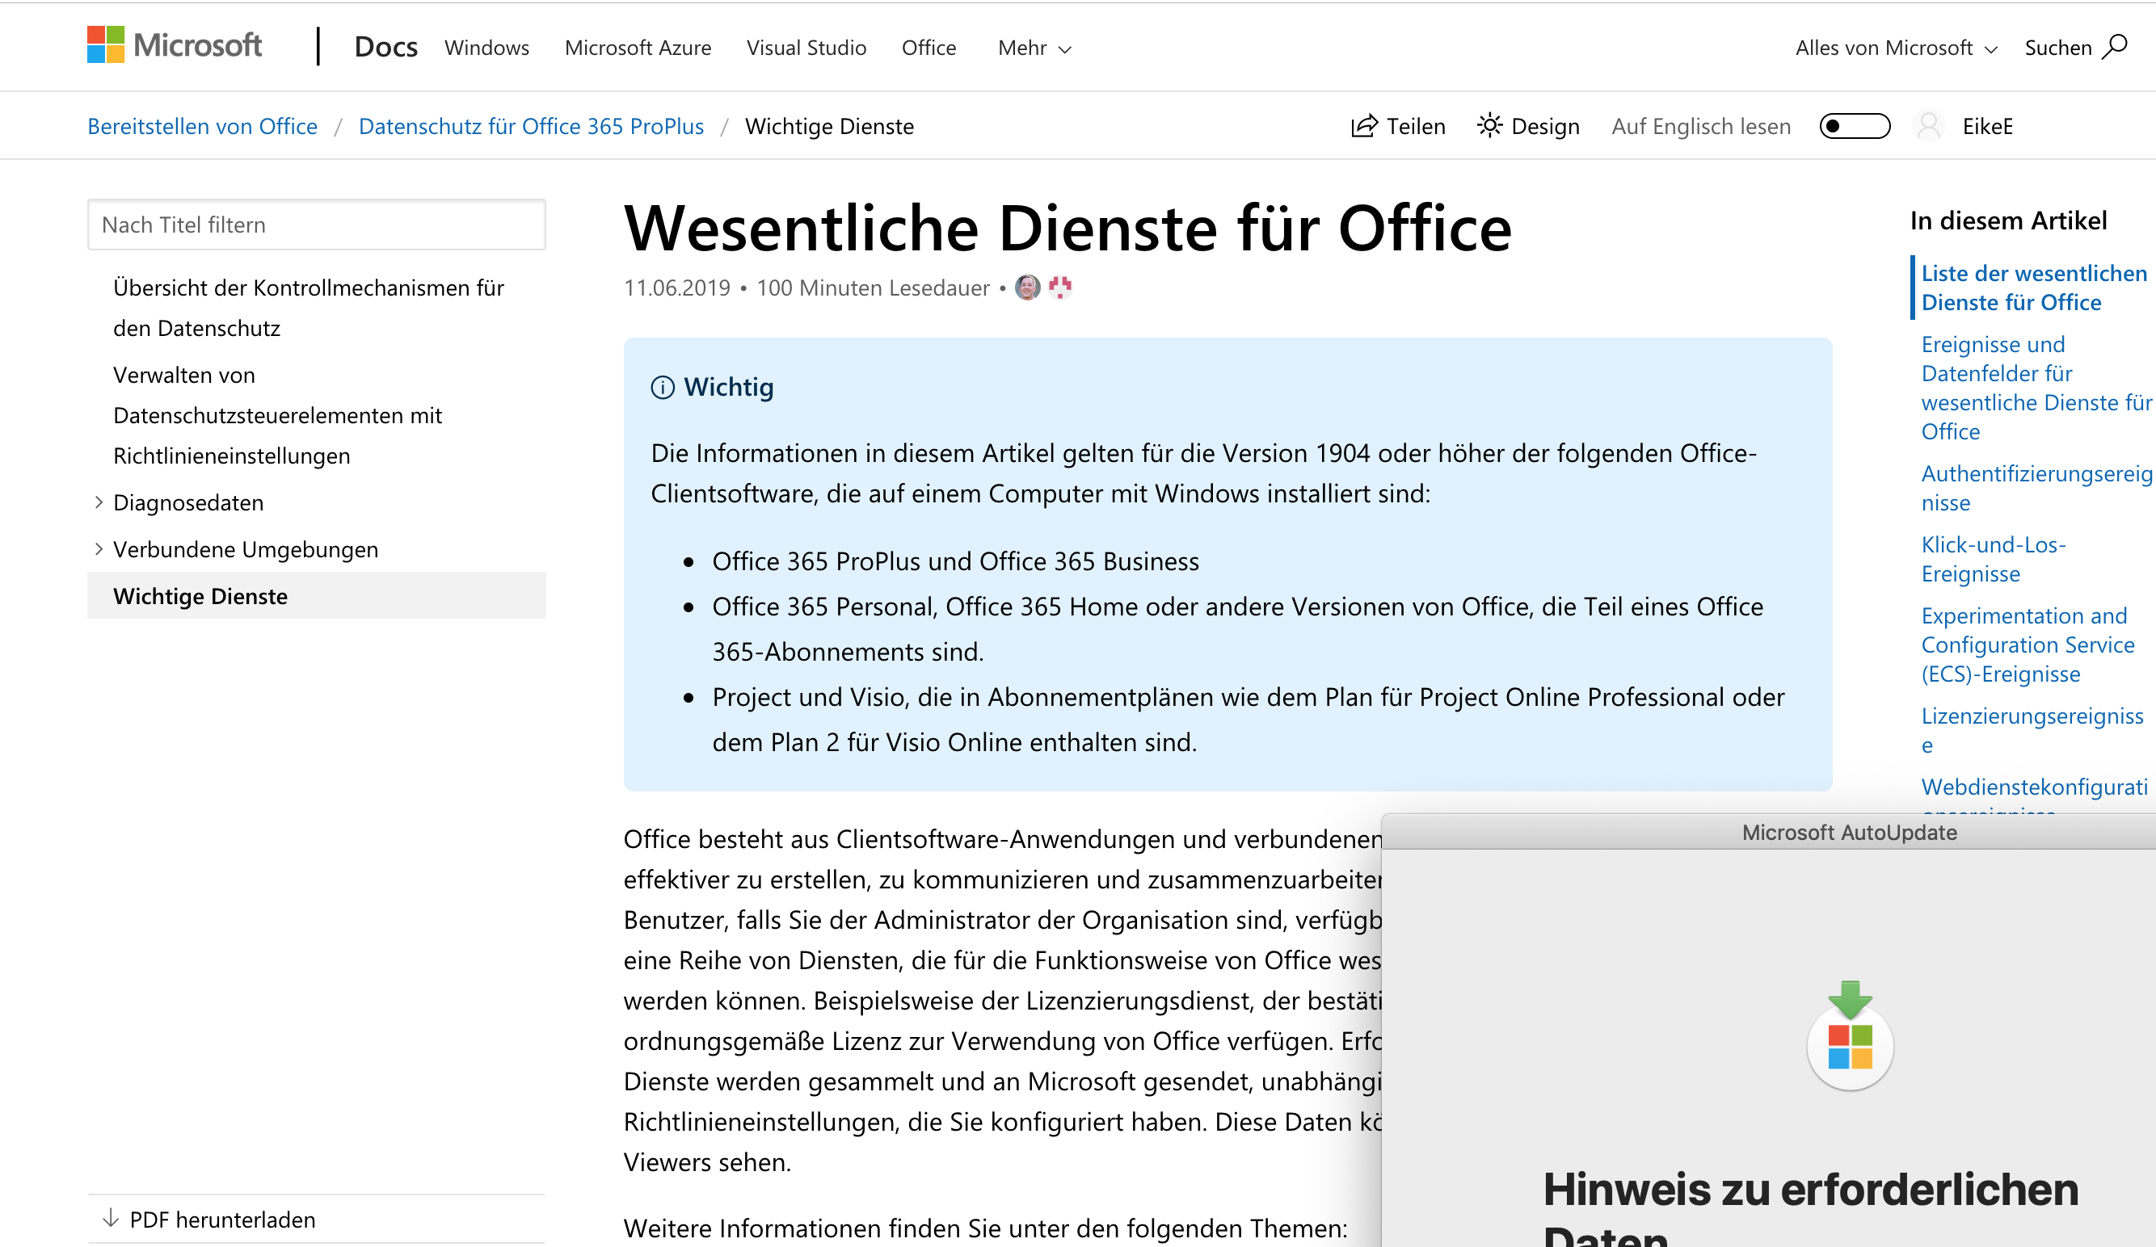Image resolution: width=2156 pixels, height=1247 pixels.
Task: Open Bereitstellen von Office breadcrumb link
Action: click(x=202, y=127)
